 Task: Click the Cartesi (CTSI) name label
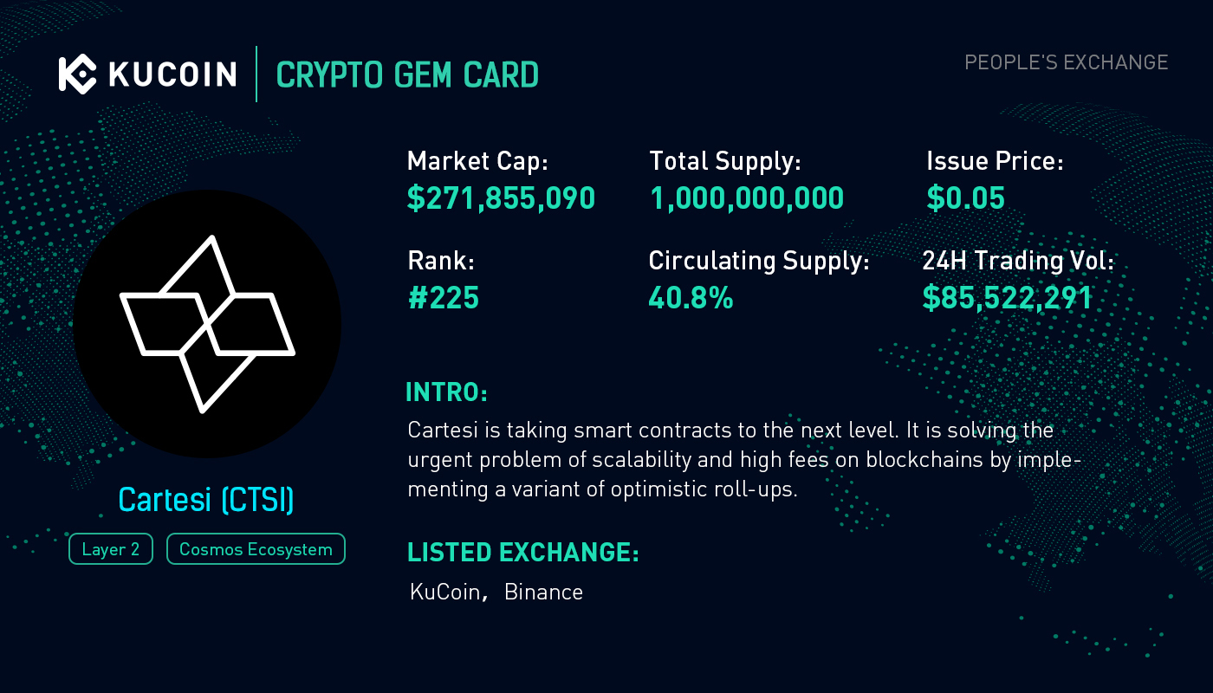[206, 500]
